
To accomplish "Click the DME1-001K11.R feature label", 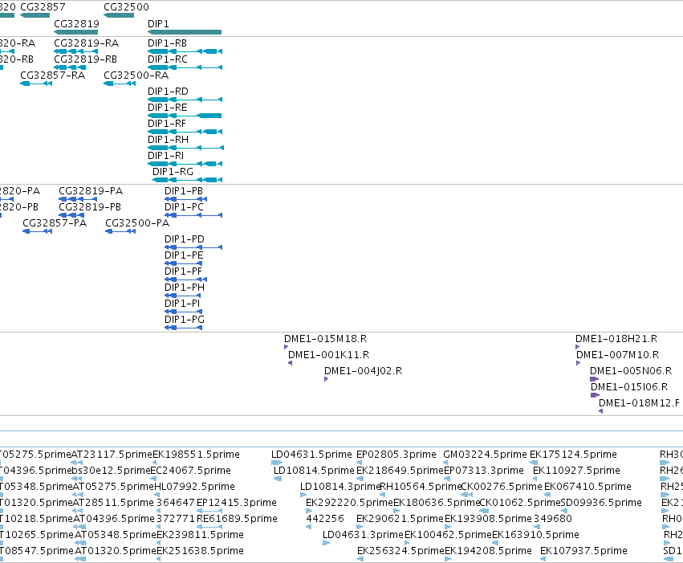I will coord(329,355).
